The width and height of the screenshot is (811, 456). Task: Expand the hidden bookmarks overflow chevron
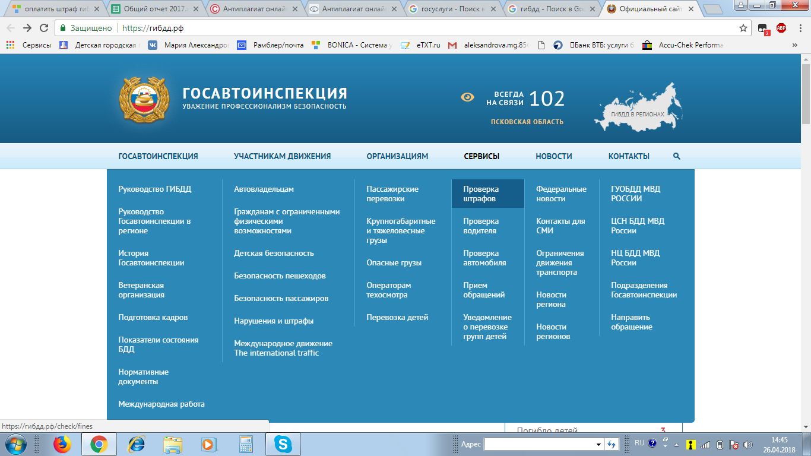point(795,45)
